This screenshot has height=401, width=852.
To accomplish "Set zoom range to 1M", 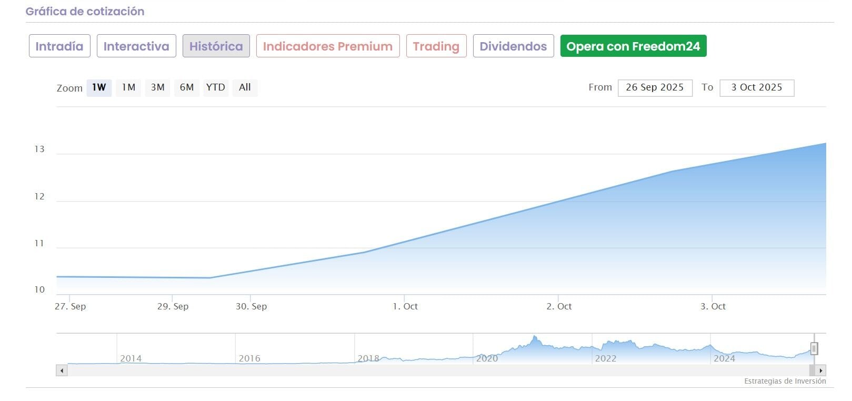I will pos(128,87).
